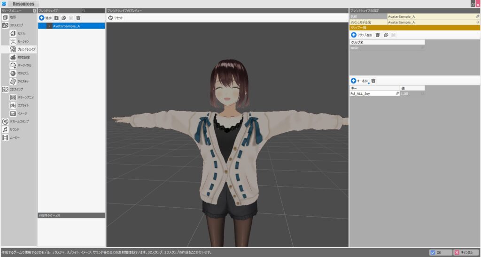Open the メッシュモデル名 arrow selector
This screenshot has height=257, width=481.
(x=477, y=22)
